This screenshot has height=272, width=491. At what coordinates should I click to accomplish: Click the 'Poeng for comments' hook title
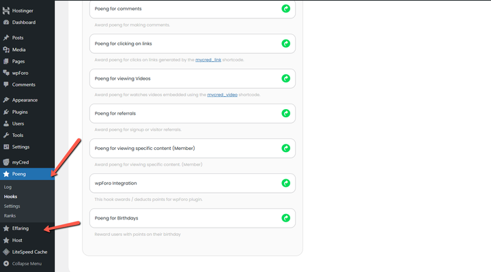pyautogui.click(x=118, y=9)
